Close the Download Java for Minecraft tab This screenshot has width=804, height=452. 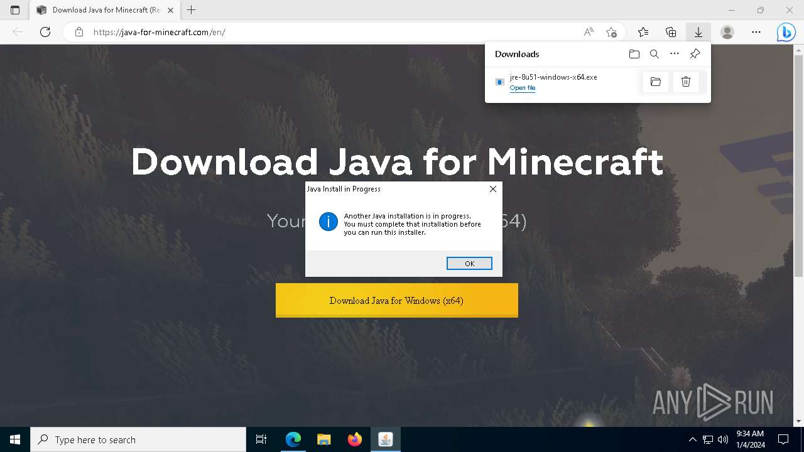click(170, 10)
